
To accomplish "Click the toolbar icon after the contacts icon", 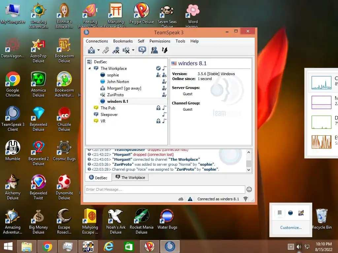I will (165, 50).
